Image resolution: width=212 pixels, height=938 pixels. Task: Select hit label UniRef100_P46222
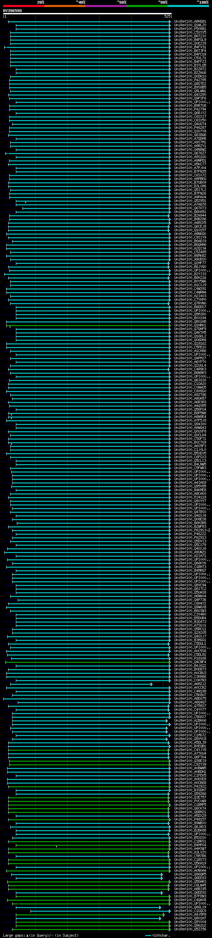tap(190, 534)
